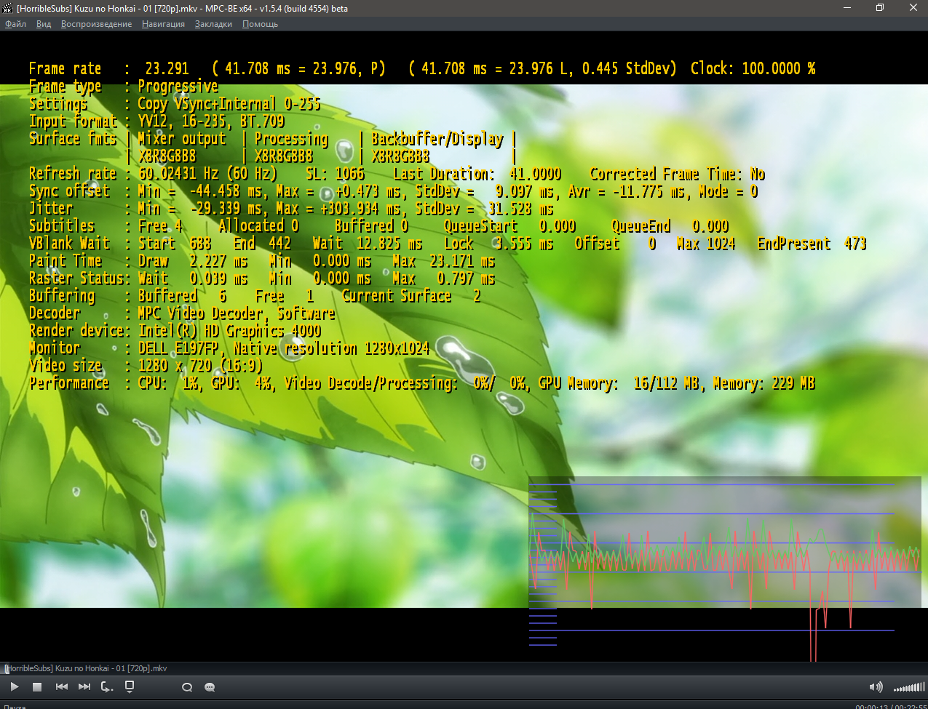Open the Файл menu
This screenshot has height=709, width=928.
(x=15, y=24)
